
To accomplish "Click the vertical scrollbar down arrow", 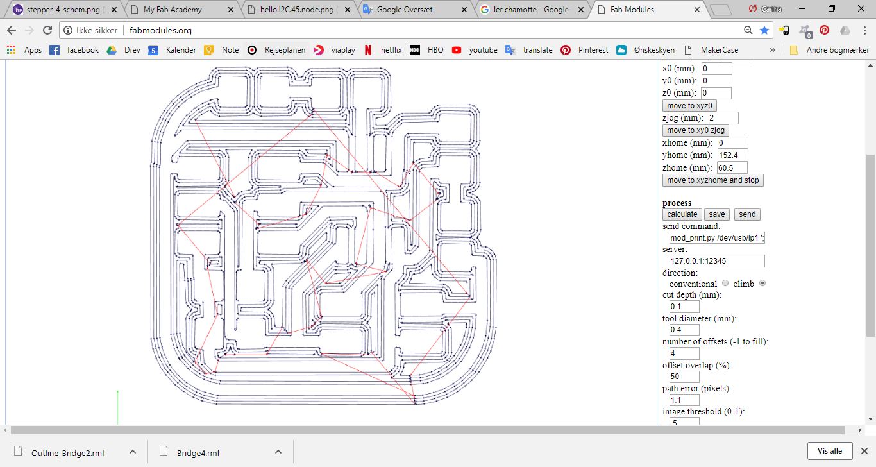I will pos(870,419).
